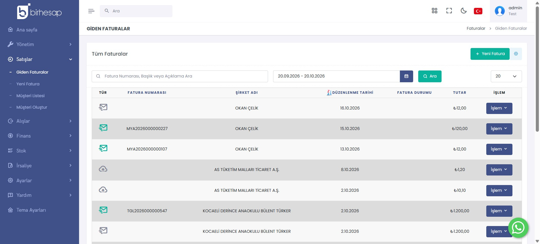Click the invoice number search field

click(x=180, y=76)
